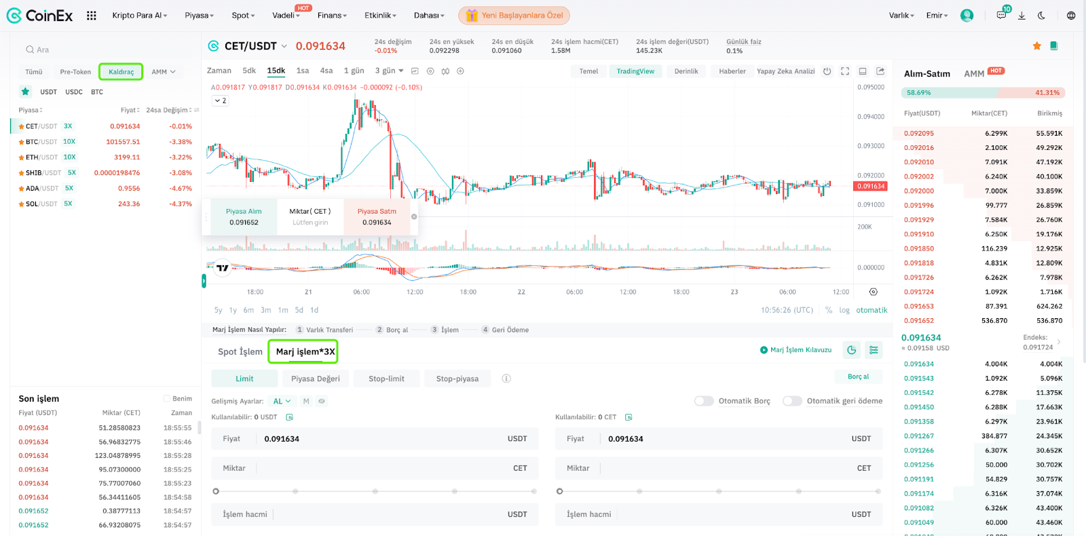Viewport: 1086px width, 536px height.
Task: Select Stop-limit order type
Action: 386,379
